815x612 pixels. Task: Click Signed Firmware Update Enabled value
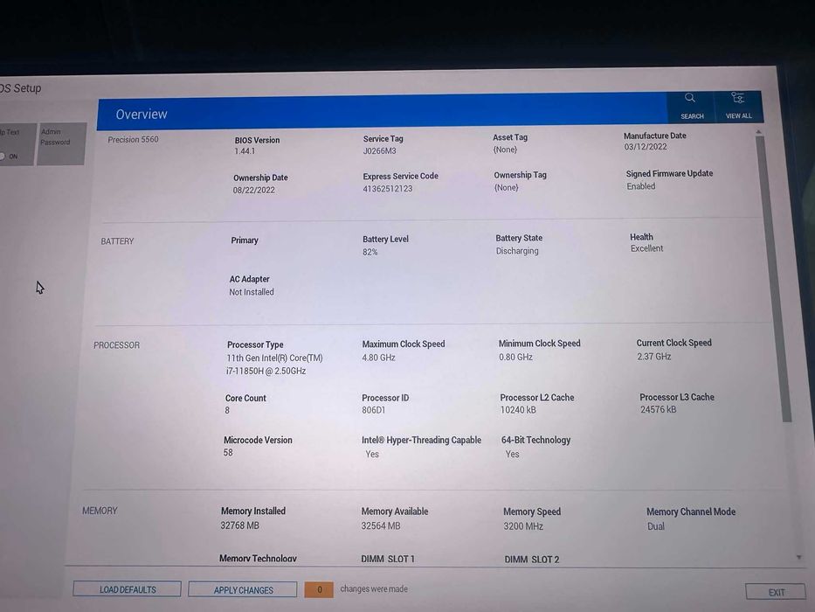tap(640, 186)
